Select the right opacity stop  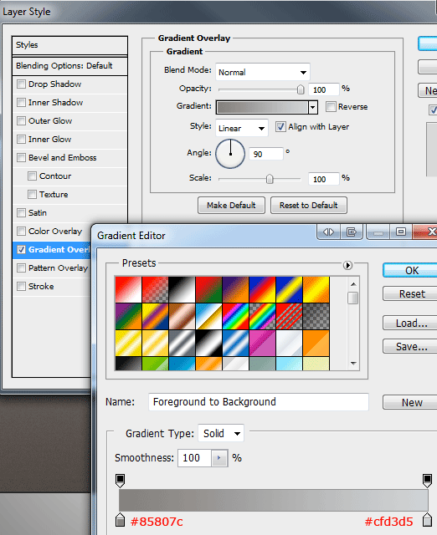[x=427, y=481]
